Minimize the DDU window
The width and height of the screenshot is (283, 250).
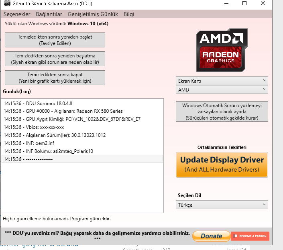(226, 3)
